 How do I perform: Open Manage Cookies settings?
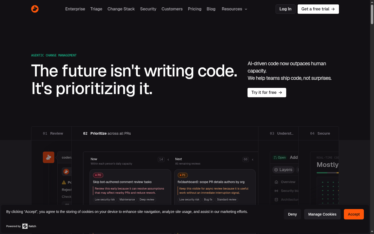(322, 214)
